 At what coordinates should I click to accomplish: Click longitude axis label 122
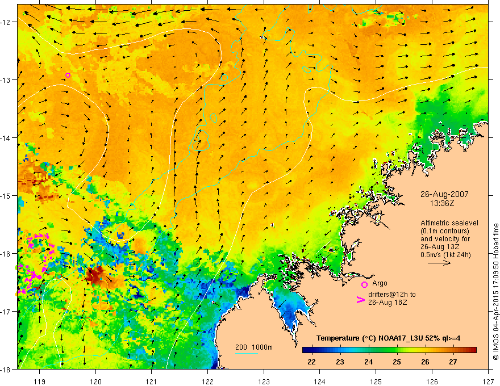207,381
